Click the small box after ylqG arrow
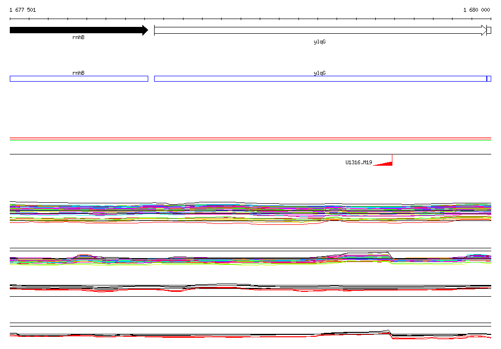Image resolution: width=501 pixels, height=349 pixels. [489, 31]
